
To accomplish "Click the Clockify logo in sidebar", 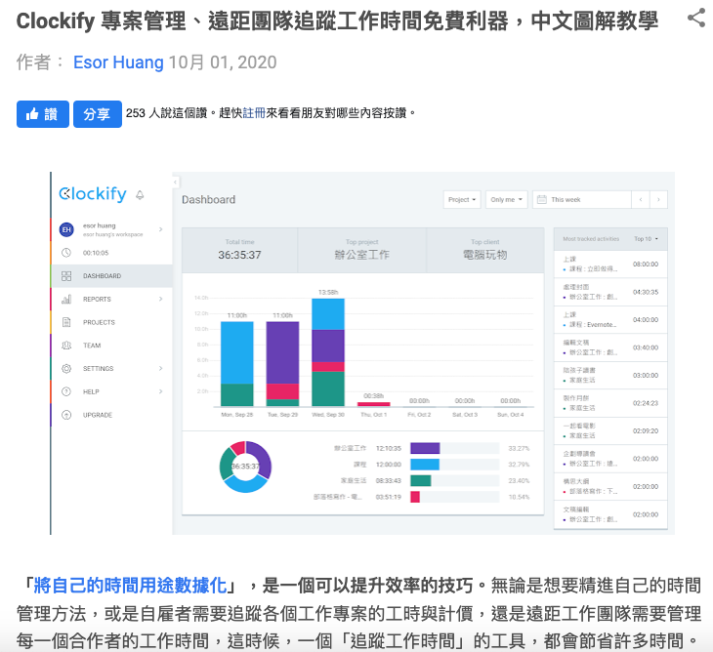I will 93,194.
